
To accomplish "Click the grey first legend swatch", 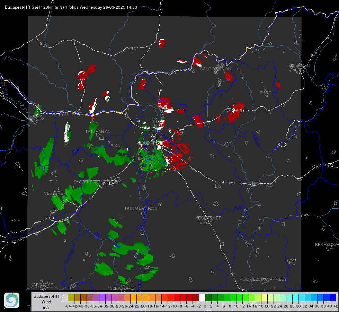I will coord(65,297).
